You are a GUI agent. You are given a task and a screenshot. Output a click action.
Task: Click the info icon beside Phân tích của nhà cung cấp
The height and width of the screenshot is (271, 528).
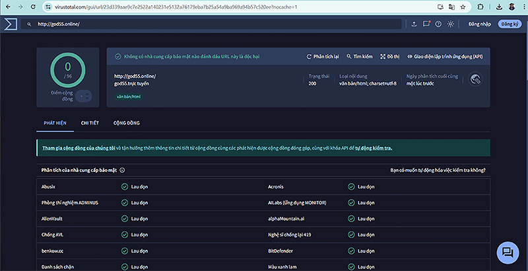tap(122, 171)
